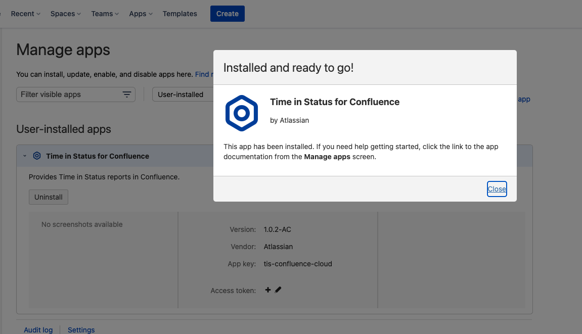The image size is (582, 334).
Task: Open the User-installed filter dropdown
Action: tap(182, 94)
